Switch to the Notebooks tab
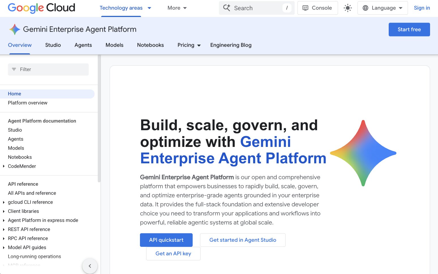438x274 pixels. (150, 45)
